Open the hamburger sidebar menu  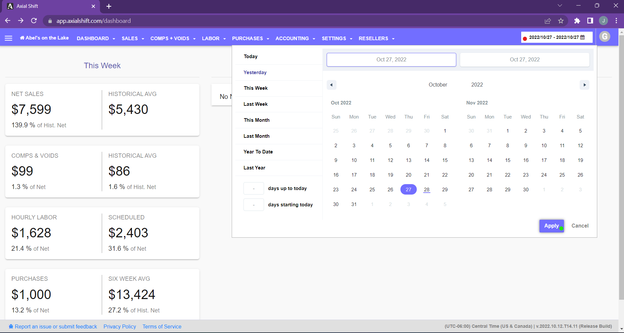[x=8, y=38]
